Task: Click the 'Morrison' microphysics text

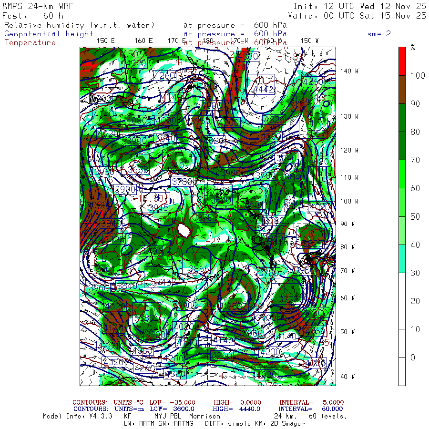Action: tap(204, 416)
